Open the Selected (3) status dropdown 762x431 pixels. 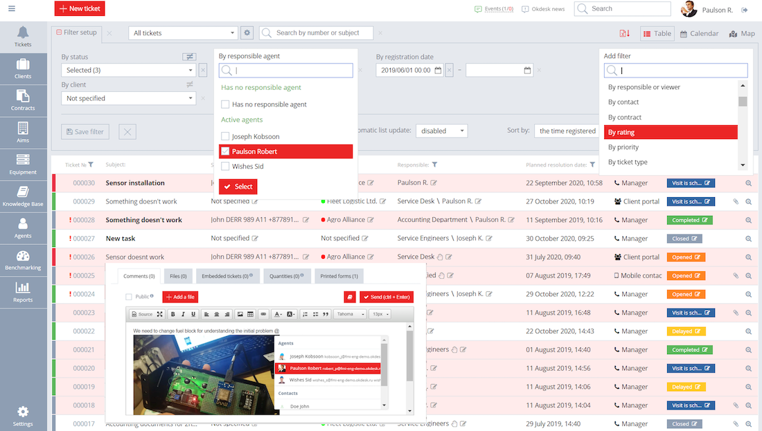pos(129,71)
